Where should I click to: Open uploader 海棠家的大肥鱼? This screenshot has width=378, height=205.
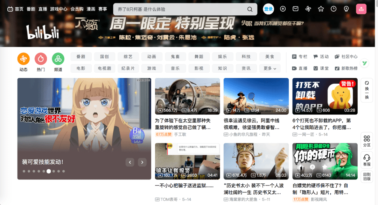[x=243, y=199]
